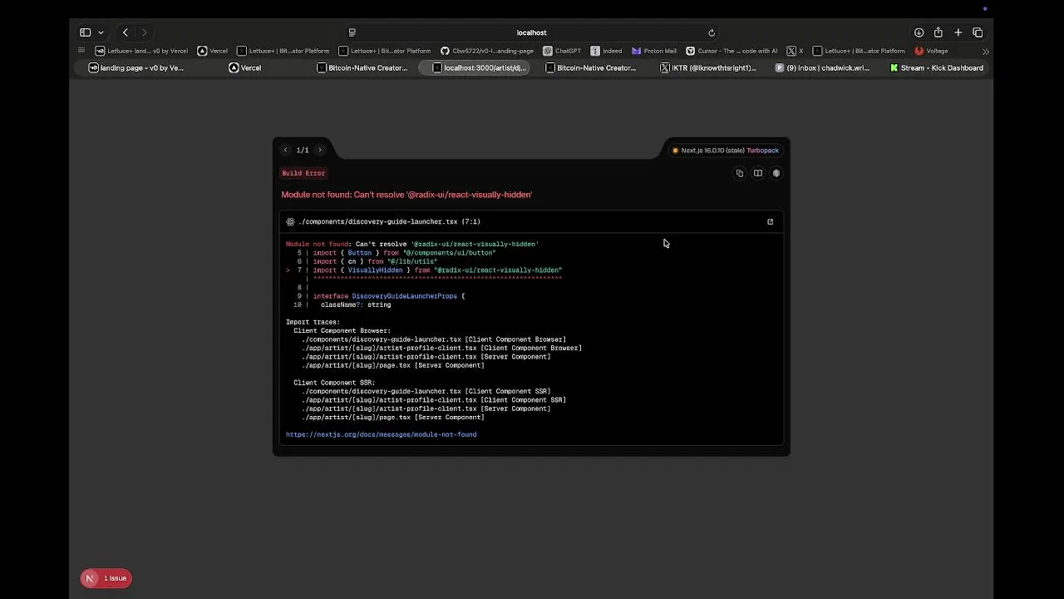
Task: Open a new Safari tab
Action: [958, 32]
